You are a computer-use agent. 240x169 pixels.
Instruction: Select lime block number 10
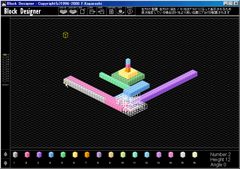point(123,155)
